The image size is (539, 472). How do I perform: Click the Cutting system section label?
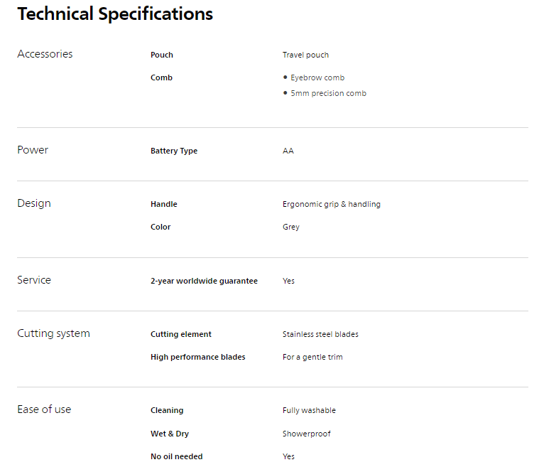point(53,333)
